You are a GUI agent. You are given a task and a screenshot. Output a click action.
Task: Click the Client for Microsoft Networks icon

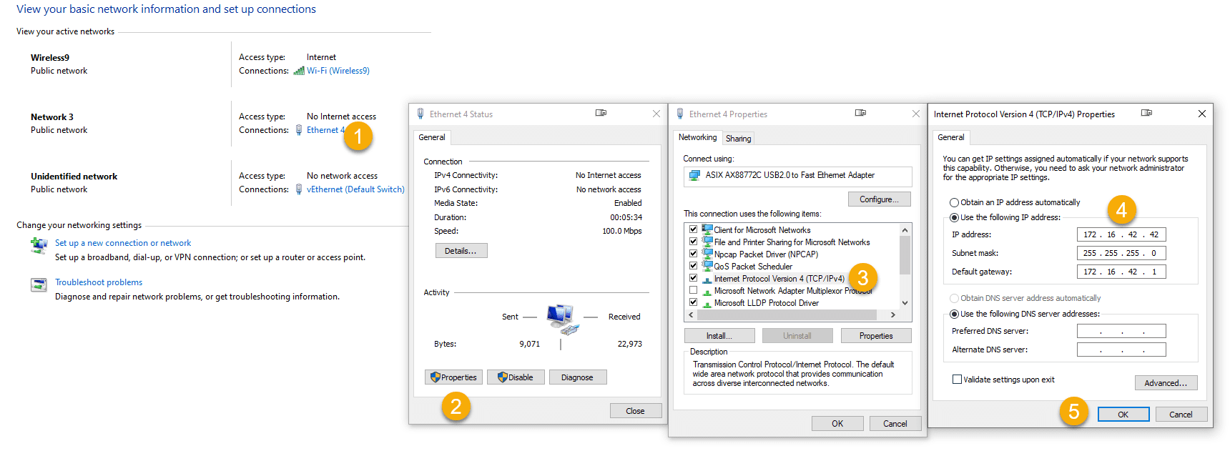(707, 229)
